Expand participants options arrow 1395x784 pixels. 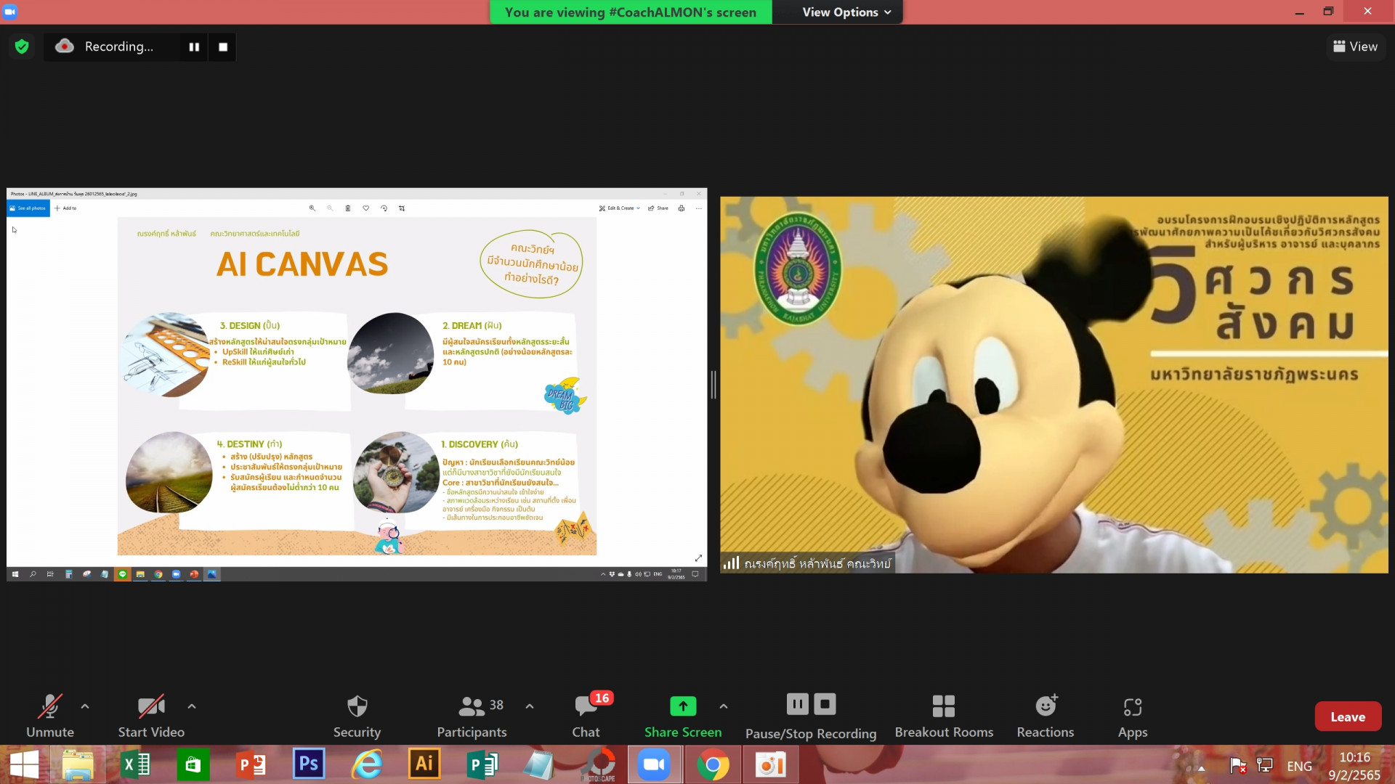(530, 706)
